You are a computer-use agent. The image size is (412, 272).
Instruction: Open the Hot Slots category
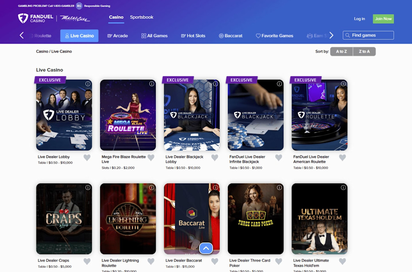(x=193, y=36)
